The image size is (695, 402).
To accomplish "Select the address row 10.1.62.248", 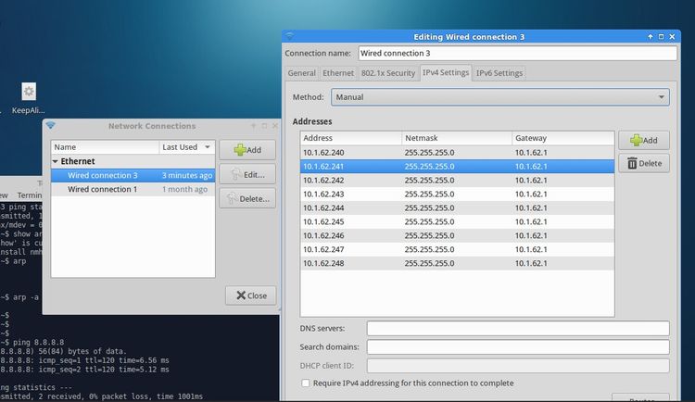I will click(x=457, y=263).
